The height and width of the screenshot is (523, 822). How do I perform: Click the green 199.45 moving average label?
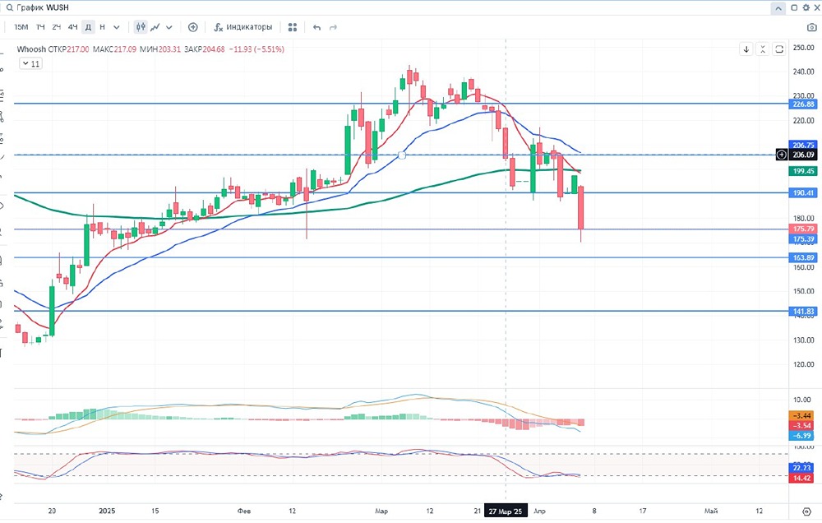click(803, 171)
